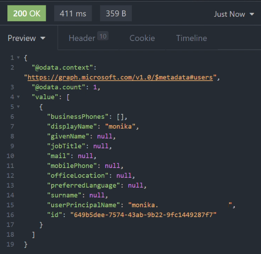Click the "businessPhones" key

78,117
